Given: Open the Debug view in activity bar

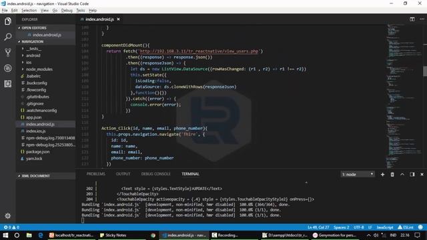Looking at the screenshot, I should [7, 68].
